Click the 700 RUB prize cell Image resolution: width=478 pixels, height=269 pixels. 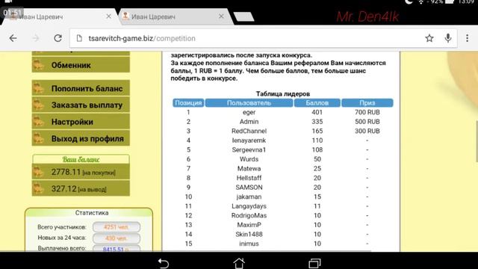367,112
